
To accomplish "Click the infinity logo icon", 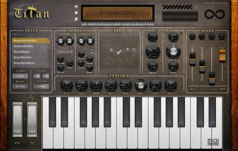I will pos(215,14).
